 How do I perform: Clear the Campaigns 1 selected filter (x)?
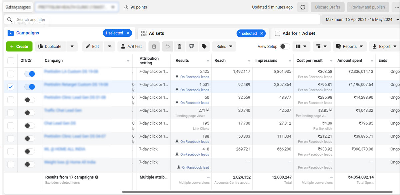click(x=128, y=33)
